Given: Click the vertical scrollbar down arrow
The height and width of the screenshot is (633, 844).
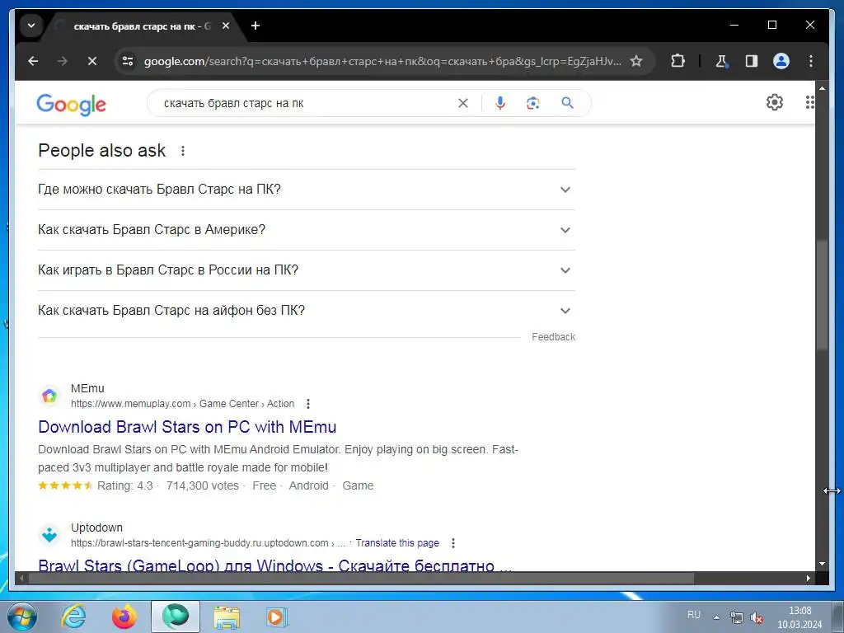Looking at the screenshot, I should (822, 564).
